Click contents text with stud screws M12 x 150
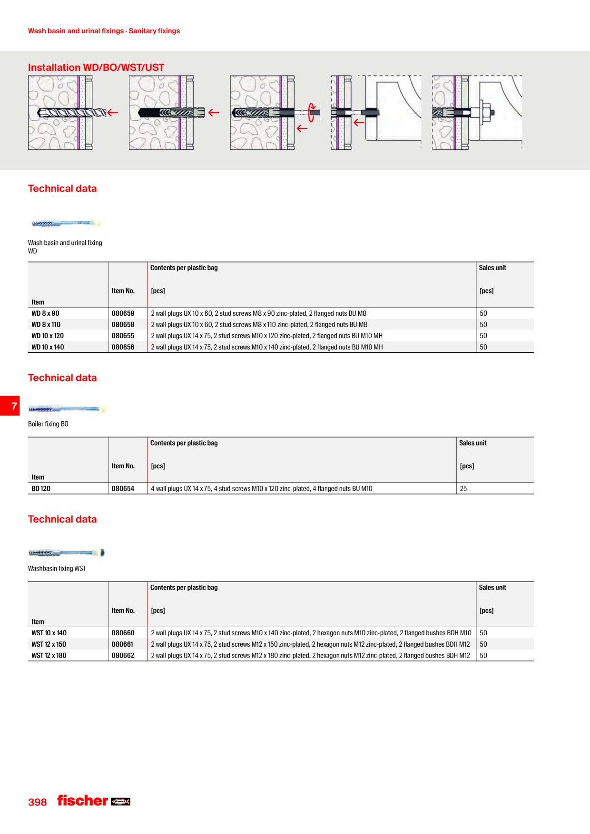 click(x=310, y=644)
